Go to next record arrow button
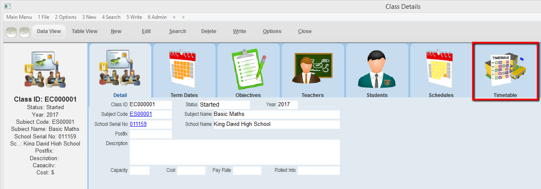 [24, 32]
